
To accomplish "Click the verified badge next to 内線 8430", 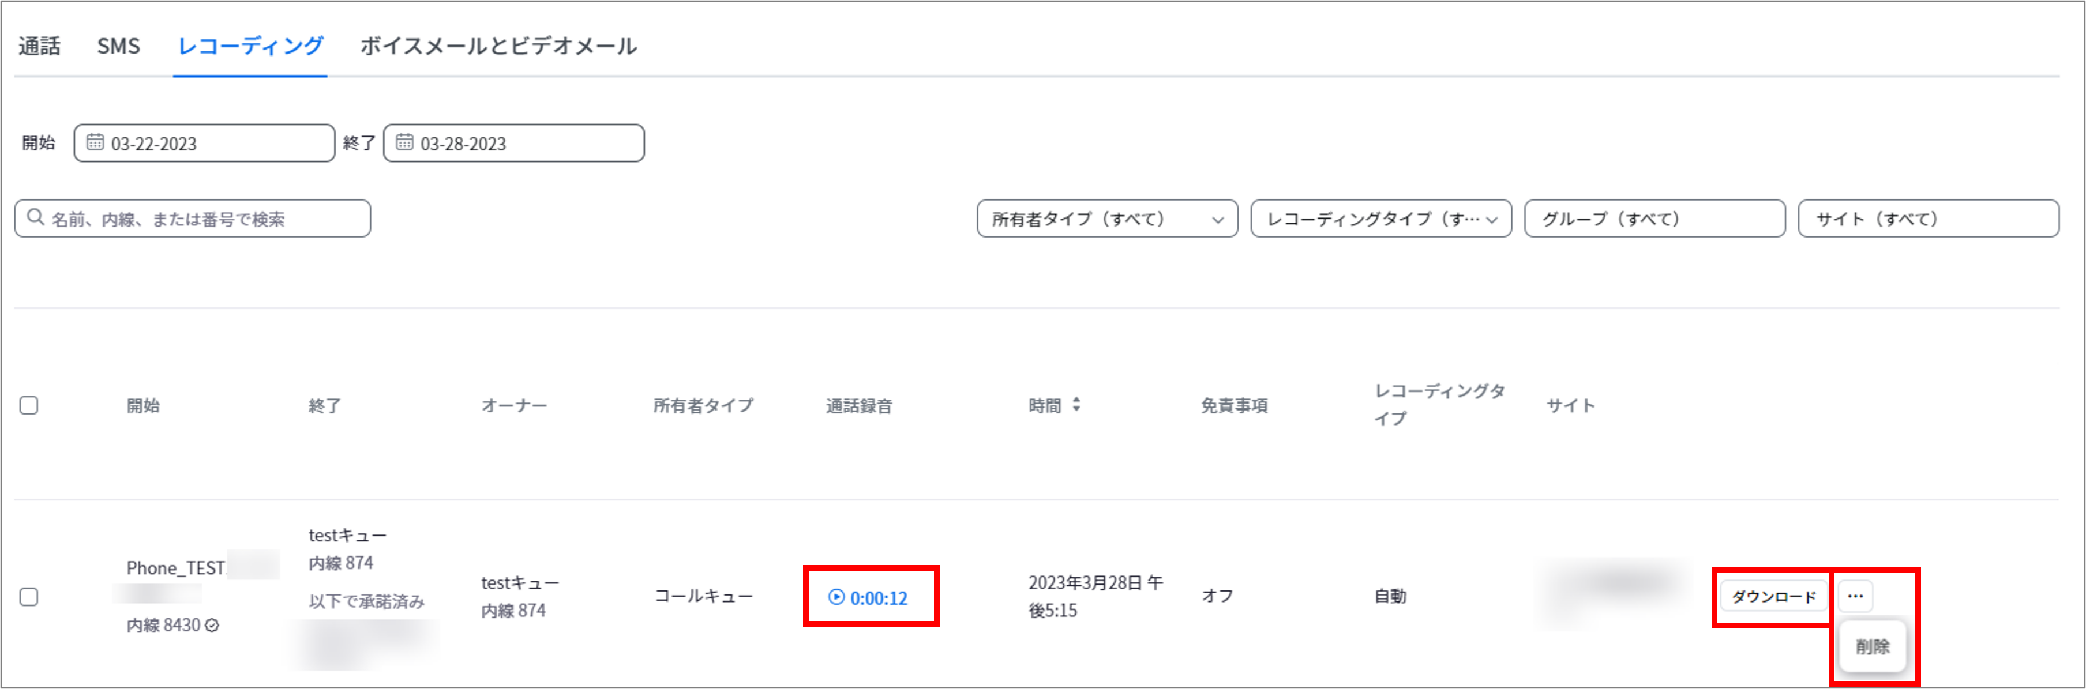I will click(212, 625).
